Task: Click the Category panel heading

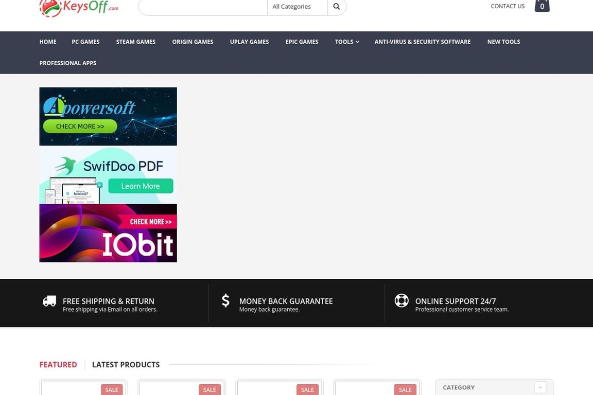Action: [458, 387]
